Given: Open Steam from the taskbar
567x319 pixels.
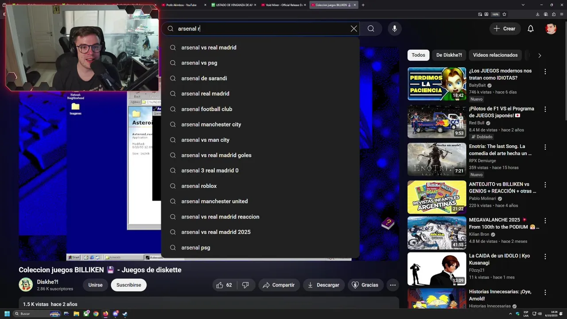Looking at the screenshot, I should (125, 314).
